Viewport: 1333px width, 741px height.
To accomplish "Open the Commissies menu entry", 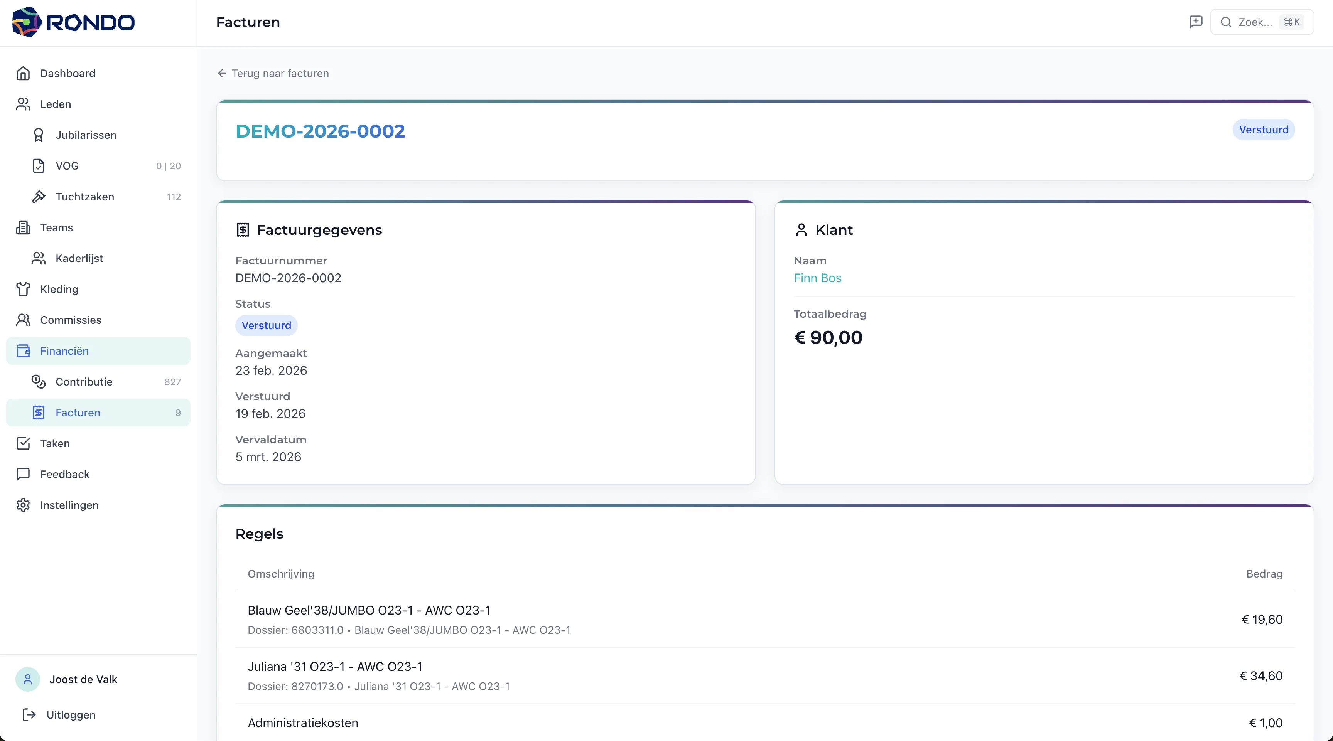I will pos(70,320).
